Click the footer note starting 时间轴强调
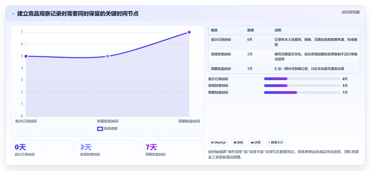Viewport: 371px width, 171px height. click(283, 155)
